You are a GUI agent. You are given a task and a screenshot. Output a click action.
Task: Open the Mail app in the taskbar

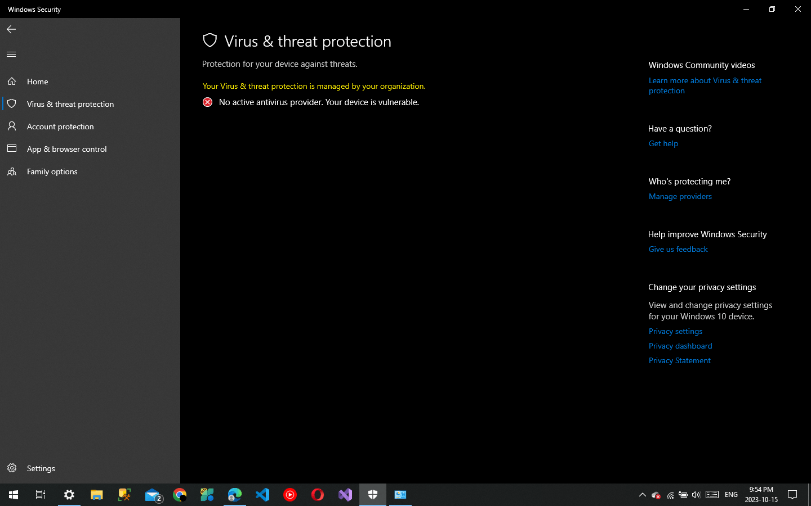point(153,495)
